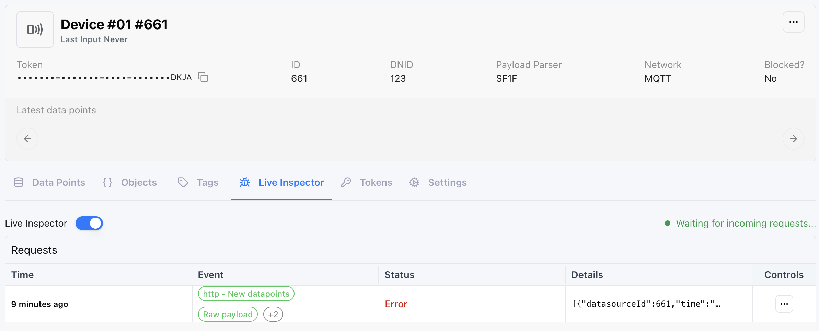
Task: Open the Settings tab
Action: pyautogui.click(x=447, y=182)
